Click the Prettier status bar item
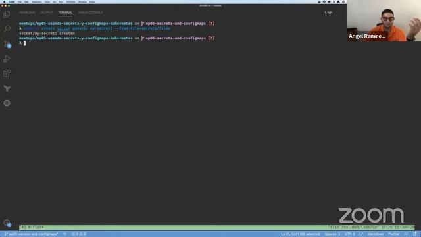The image size is (421, 237). tap(394, 234)
